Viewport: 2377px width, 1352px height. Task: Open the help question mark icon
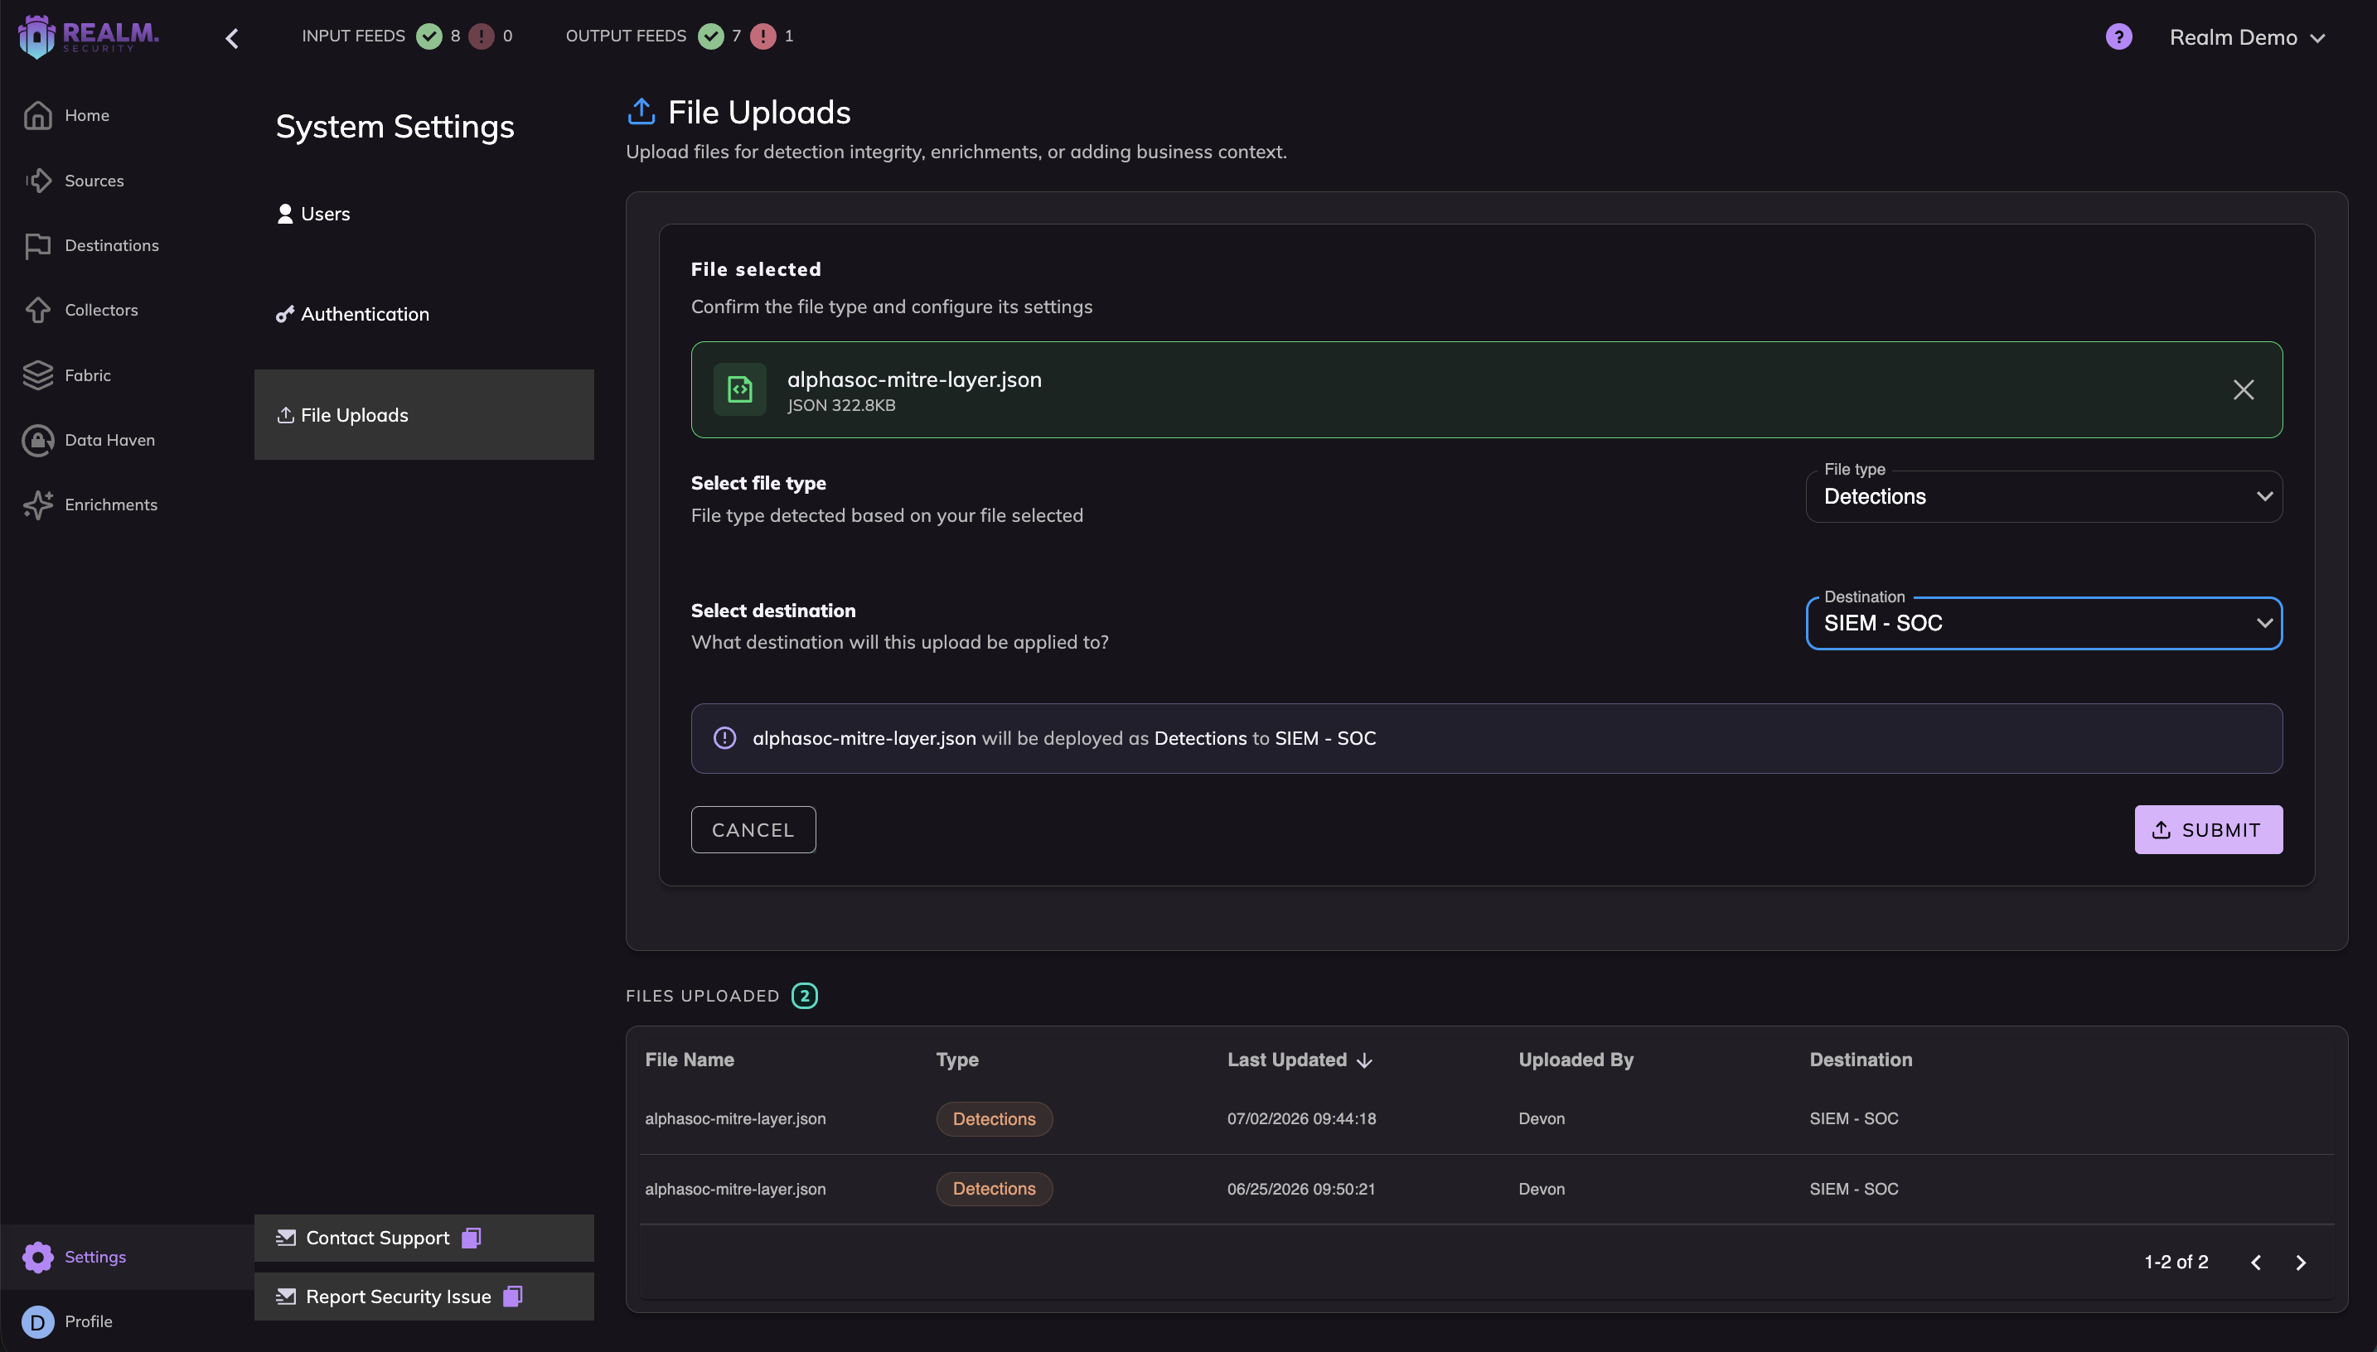(x=2118, y=37)
